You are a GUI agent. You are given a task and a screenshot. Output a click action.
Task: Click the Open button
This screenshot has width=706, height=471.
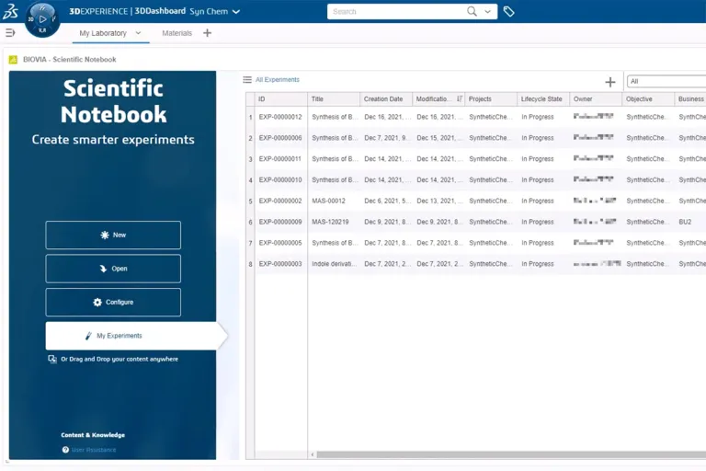113,269
